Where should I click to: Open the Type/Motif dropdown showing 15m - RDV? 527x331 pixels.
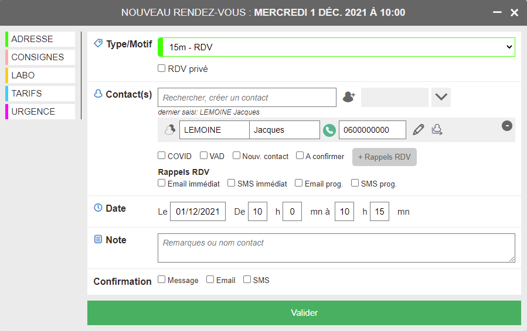[x=336, y=47]
